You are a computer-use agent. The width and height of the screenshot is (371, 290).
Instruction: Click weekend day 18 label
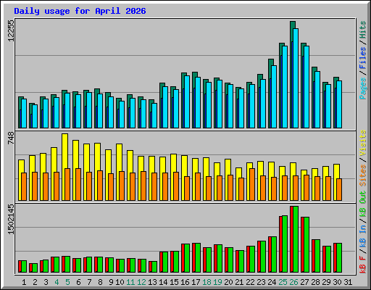(207, 282)
